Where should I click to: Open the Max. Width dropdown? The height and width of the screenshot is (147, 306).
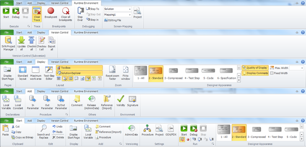(303, 68)
